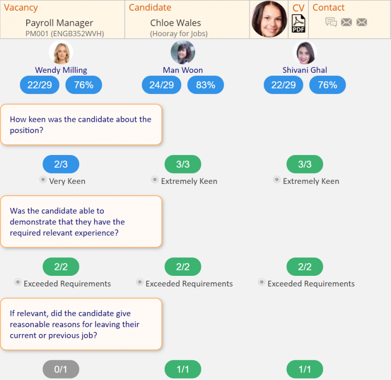
Task: Open Chloe Wales's profile photo
Action: pos(269,20)
